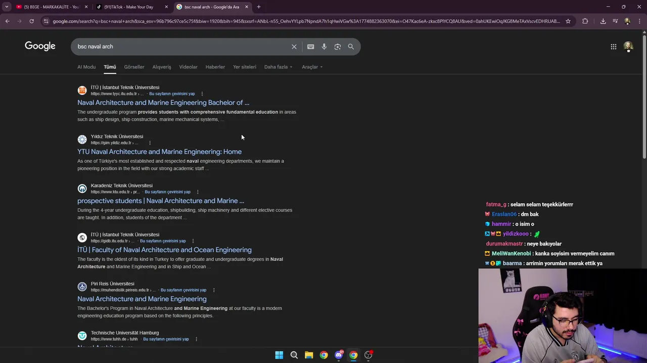The image size is (647, 363).
Task: Go back to the previous page
Action: point(7,21)
